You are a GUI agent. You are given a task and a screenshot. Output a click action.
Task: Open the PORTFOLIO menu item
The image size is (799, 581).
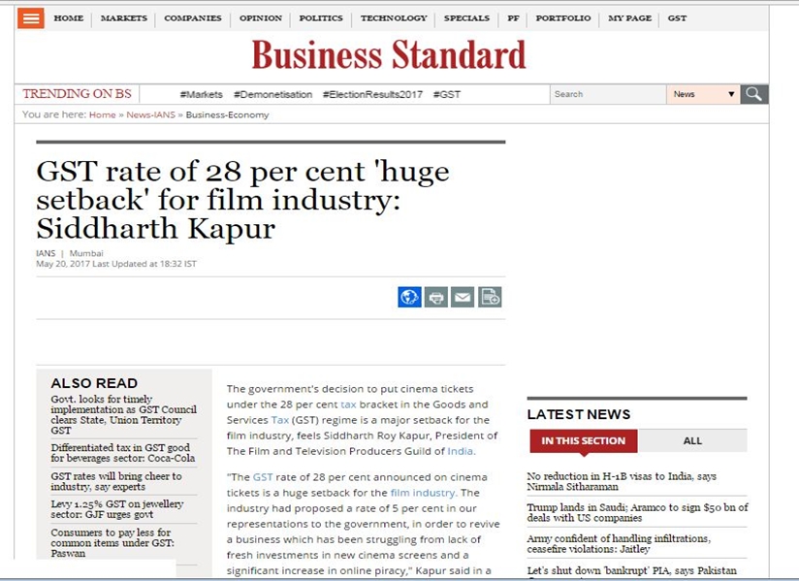pyautogui.click(x=563, y=18)
